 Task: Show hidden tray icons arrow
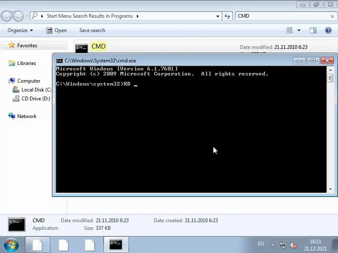coord(273,245)
